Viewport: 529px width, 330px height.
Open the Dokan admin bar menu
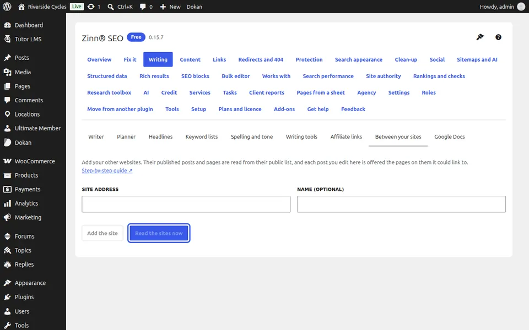(x=195, y=7)
